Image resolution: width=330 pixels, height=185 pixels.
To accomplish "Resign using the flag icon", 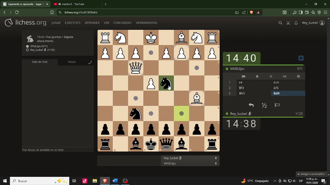I will pyautogui.click(x=277, y=105).
